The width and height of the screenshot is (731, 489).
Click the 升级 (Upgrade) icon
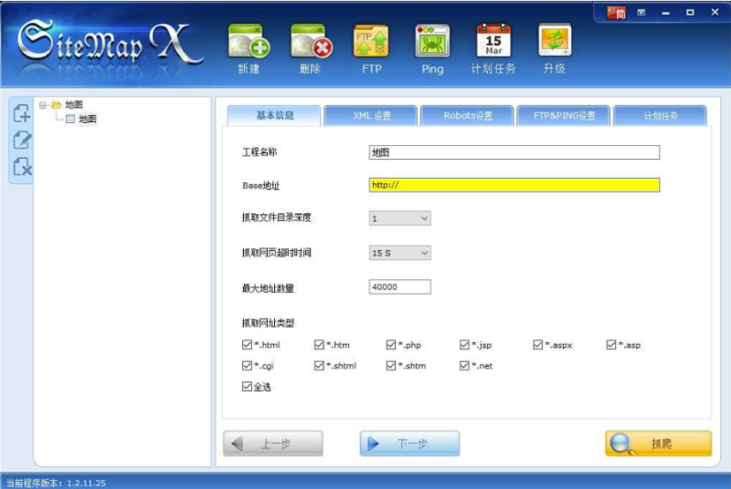point(555,43)
